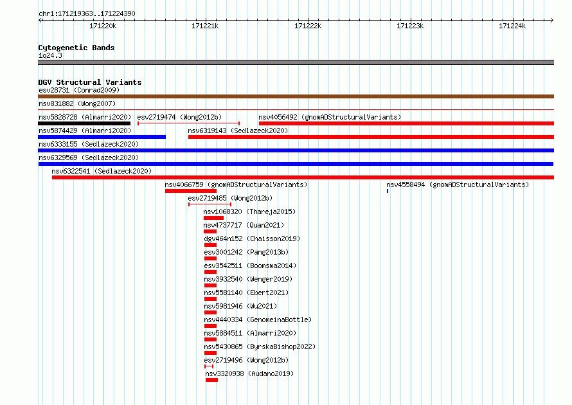Click the thin red nsv831882 variant line
The height and width of the screenshot is (405, 572).
click(296, 109)
